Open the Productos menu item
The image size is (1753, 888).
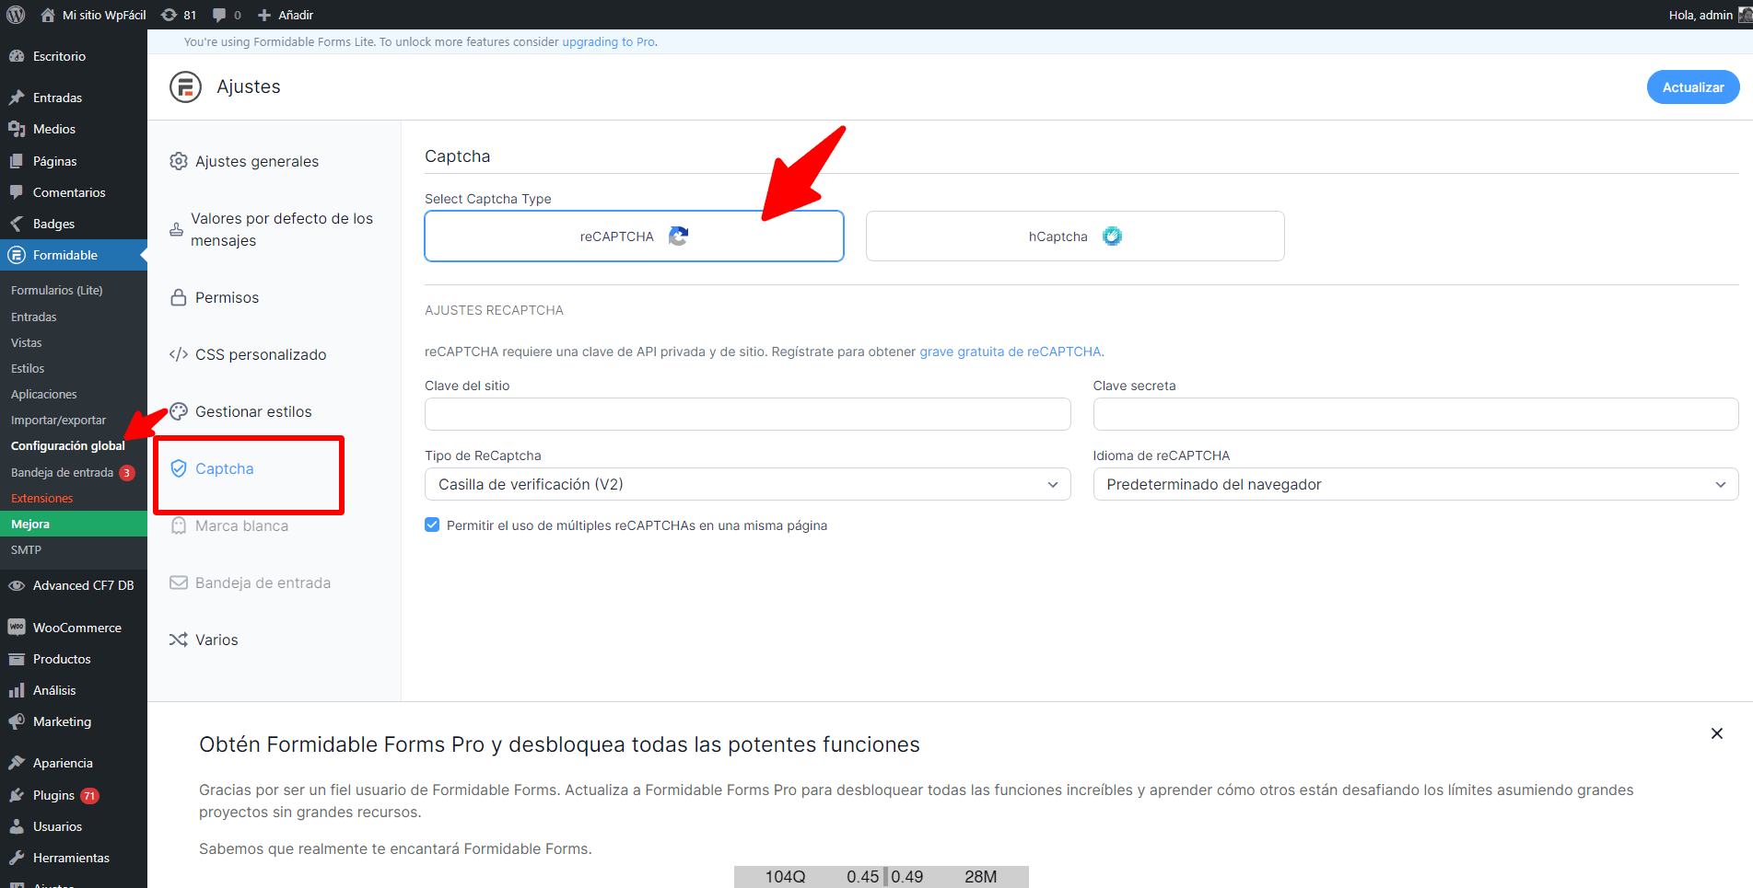pos(74,659)
